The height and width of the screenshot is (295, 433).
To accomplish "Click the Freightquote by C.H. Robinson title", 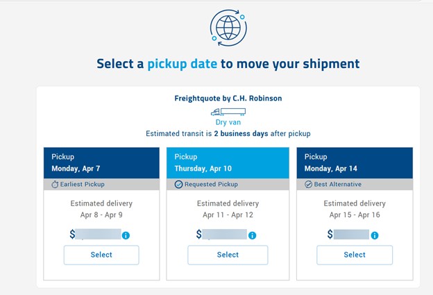I will coord(228,99).
